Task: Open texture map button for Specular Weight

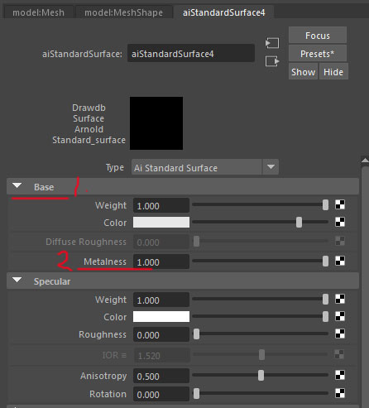Action: pyautogui.click(x=340, y=300)
